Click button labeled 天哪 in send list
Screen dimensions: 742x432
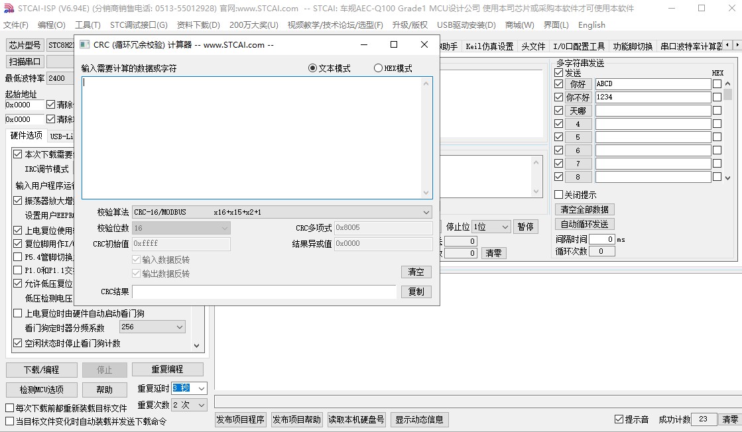pos(578,111)
